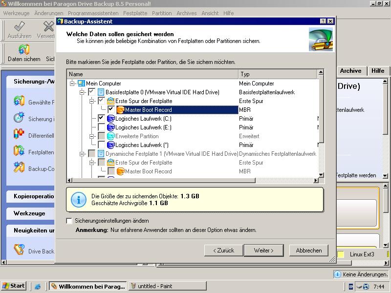The height and width of the screenshot is (293, 391).
Task: Click the selected Master Boot Record icon
Action: point(120,110)
